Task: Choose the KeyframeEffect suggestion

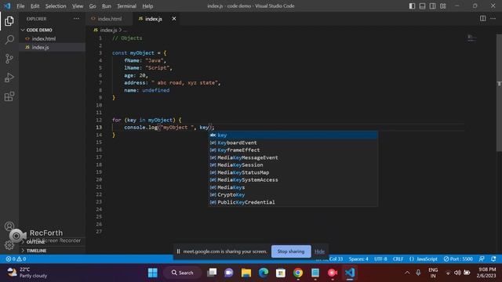Action: [x=293, y=150]
